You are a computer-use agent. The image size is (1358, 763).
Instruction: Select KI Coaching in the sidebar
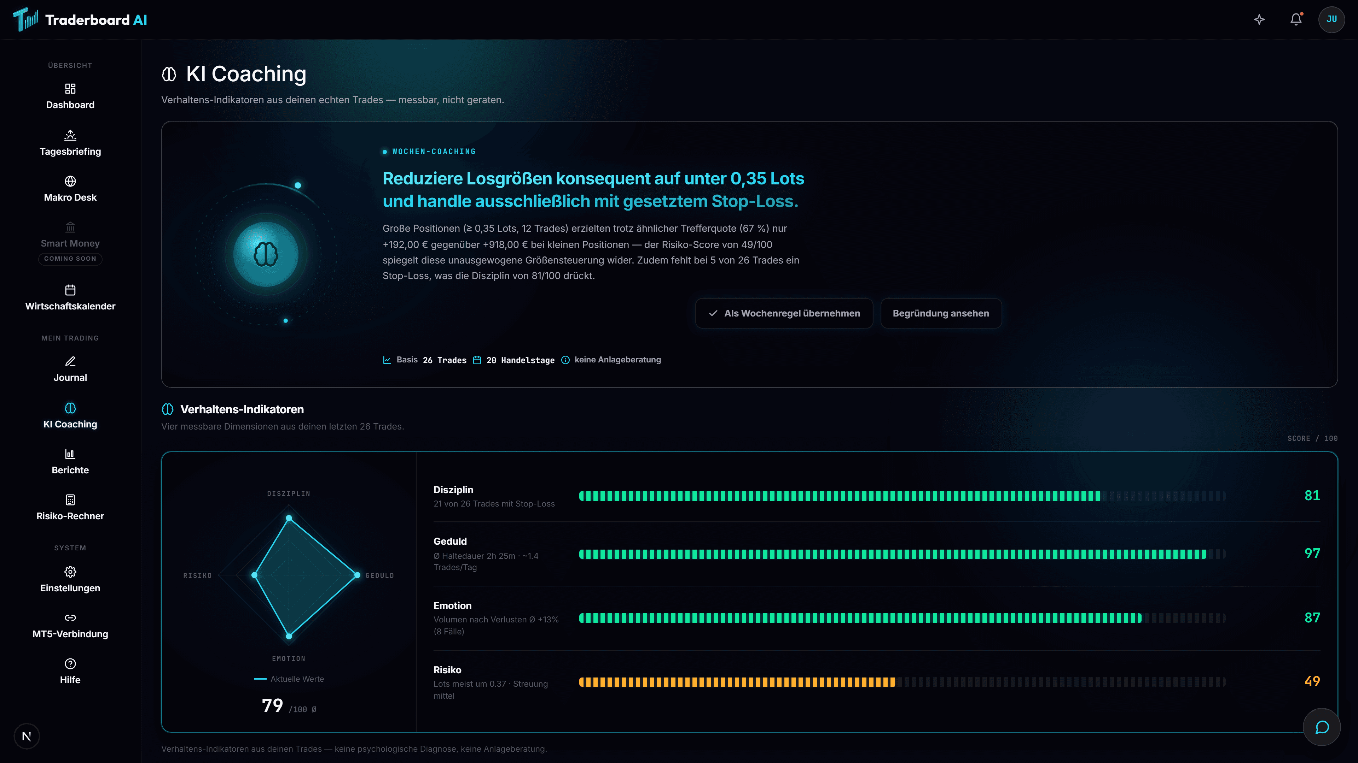tap(70, 415)
